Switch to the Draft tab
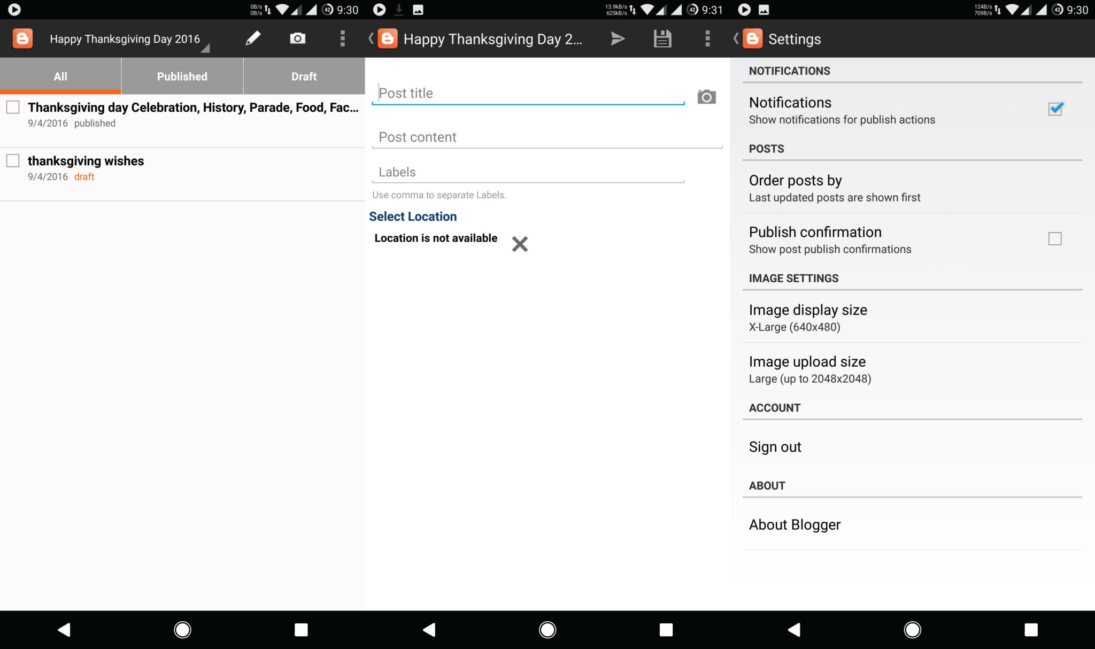This screenshot has width=1095, height=649. point(304,76)
